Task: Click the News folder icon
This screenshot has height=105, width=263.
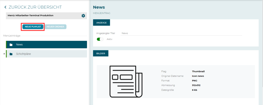Action: coord(11,45)
